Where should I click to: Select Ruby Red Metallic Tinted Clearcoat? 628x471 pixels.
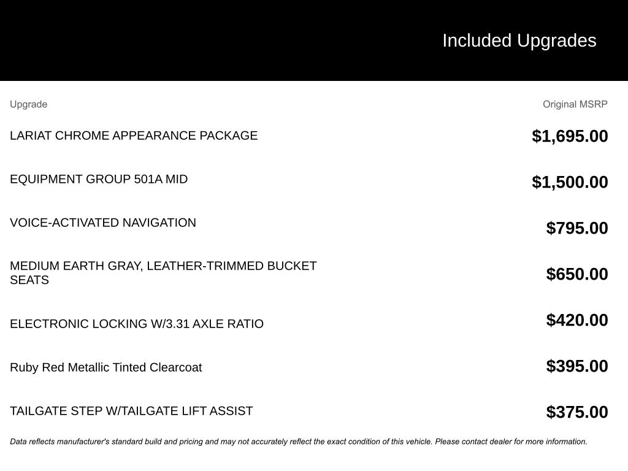click(x=105, y=367)
